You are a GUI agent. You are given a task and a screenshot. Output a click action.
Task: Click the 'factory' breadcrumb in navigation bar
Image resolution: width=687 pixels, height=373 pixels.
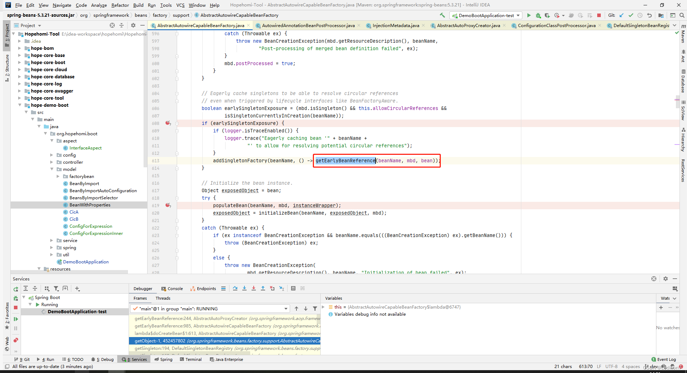coord(160,15)
